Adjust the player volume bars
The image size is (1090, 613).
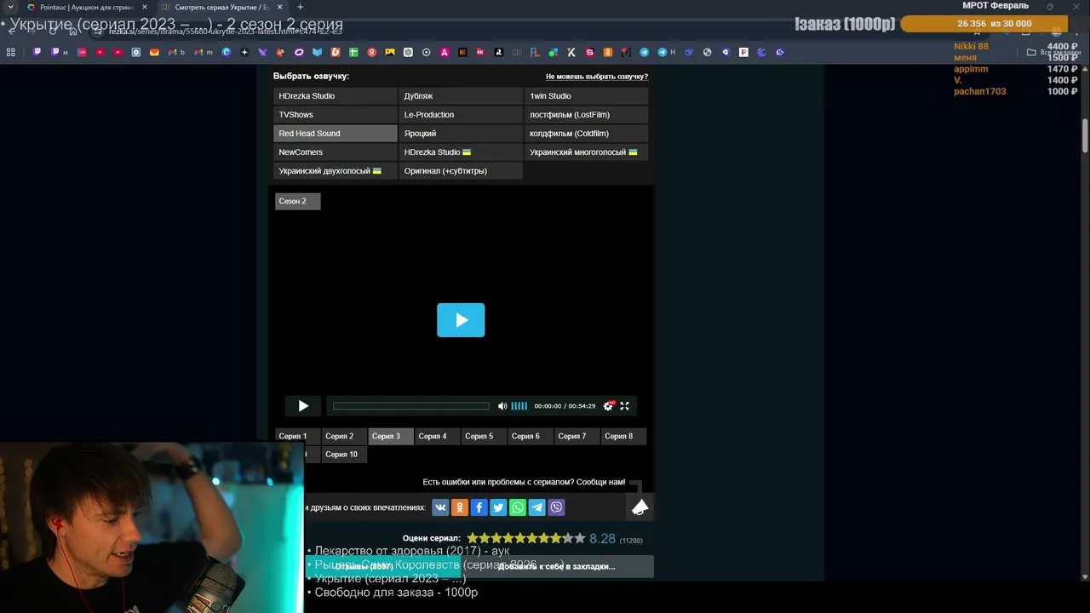click(519, 406)
